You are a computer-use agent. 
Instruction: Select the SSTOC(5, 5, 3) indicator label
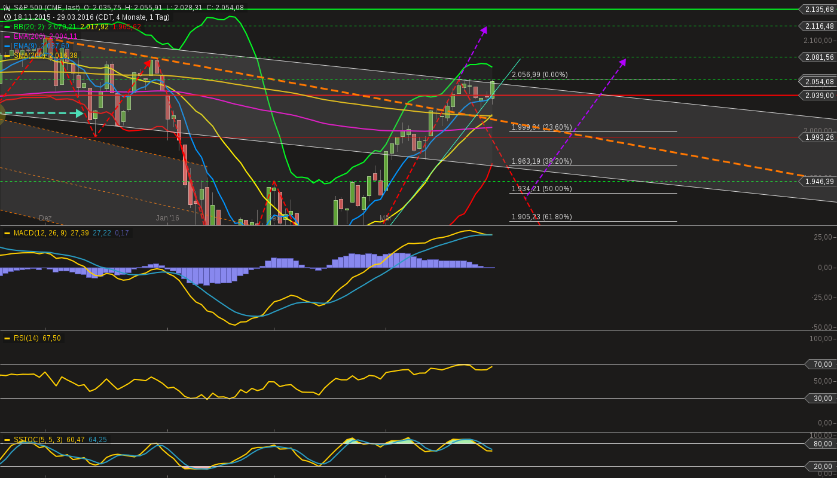click(38, 440)
